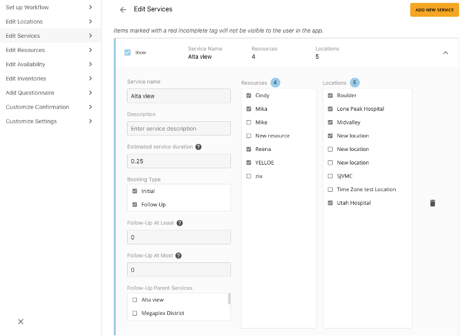Image resolution: width=472 pixels, height=336 pixels.
Task: Click the Description input field
Action: point(179,129)
